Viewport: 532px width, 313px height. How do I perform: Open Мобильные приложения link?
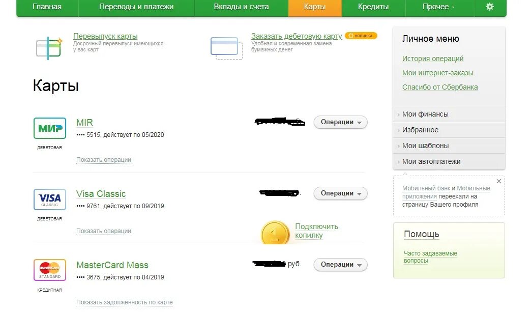[446, 192]
